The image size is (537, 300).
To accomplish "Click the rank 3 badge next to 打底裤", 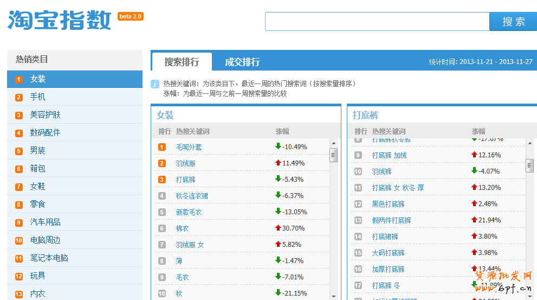I will 162,180.
